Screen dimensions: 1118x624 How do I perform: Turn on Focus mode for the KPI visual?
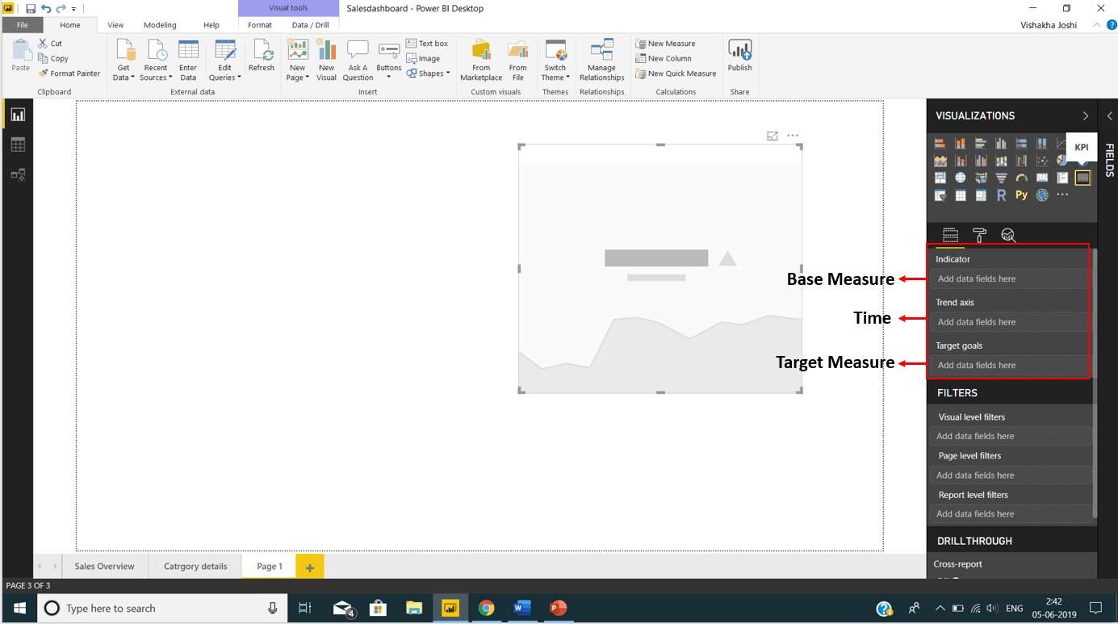773,136
